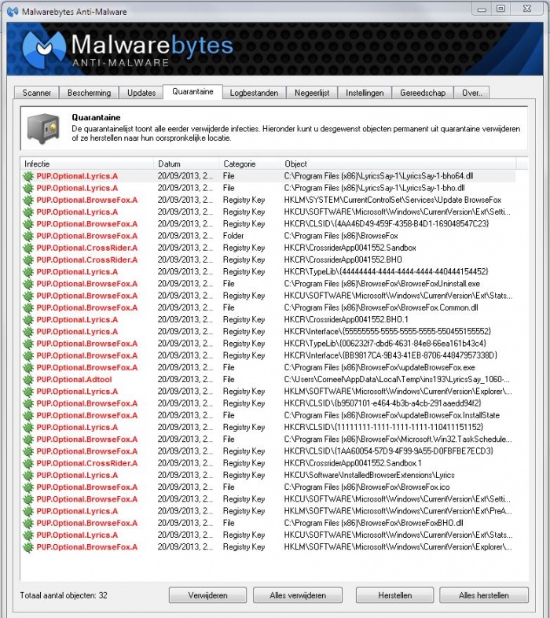Viewport: 550px width, 618px height.
Task: Click the Alles verwijderen button
Action: pyautogui.click(x=298, y=595)
